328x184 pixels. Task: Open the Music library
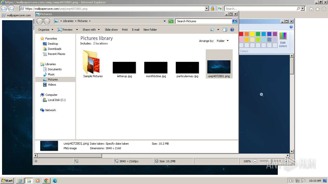tap(51, 74)
